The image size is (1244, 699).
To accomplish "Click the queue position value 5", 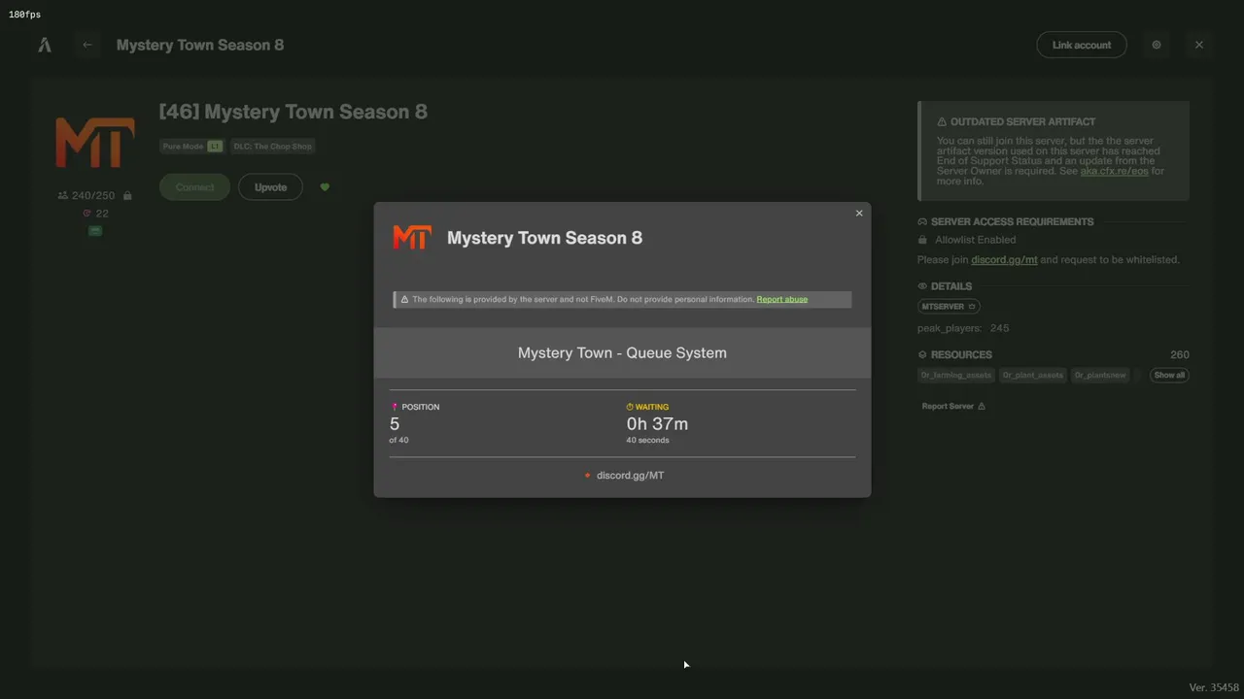I will pyautogui.click(x=395, y=424).
